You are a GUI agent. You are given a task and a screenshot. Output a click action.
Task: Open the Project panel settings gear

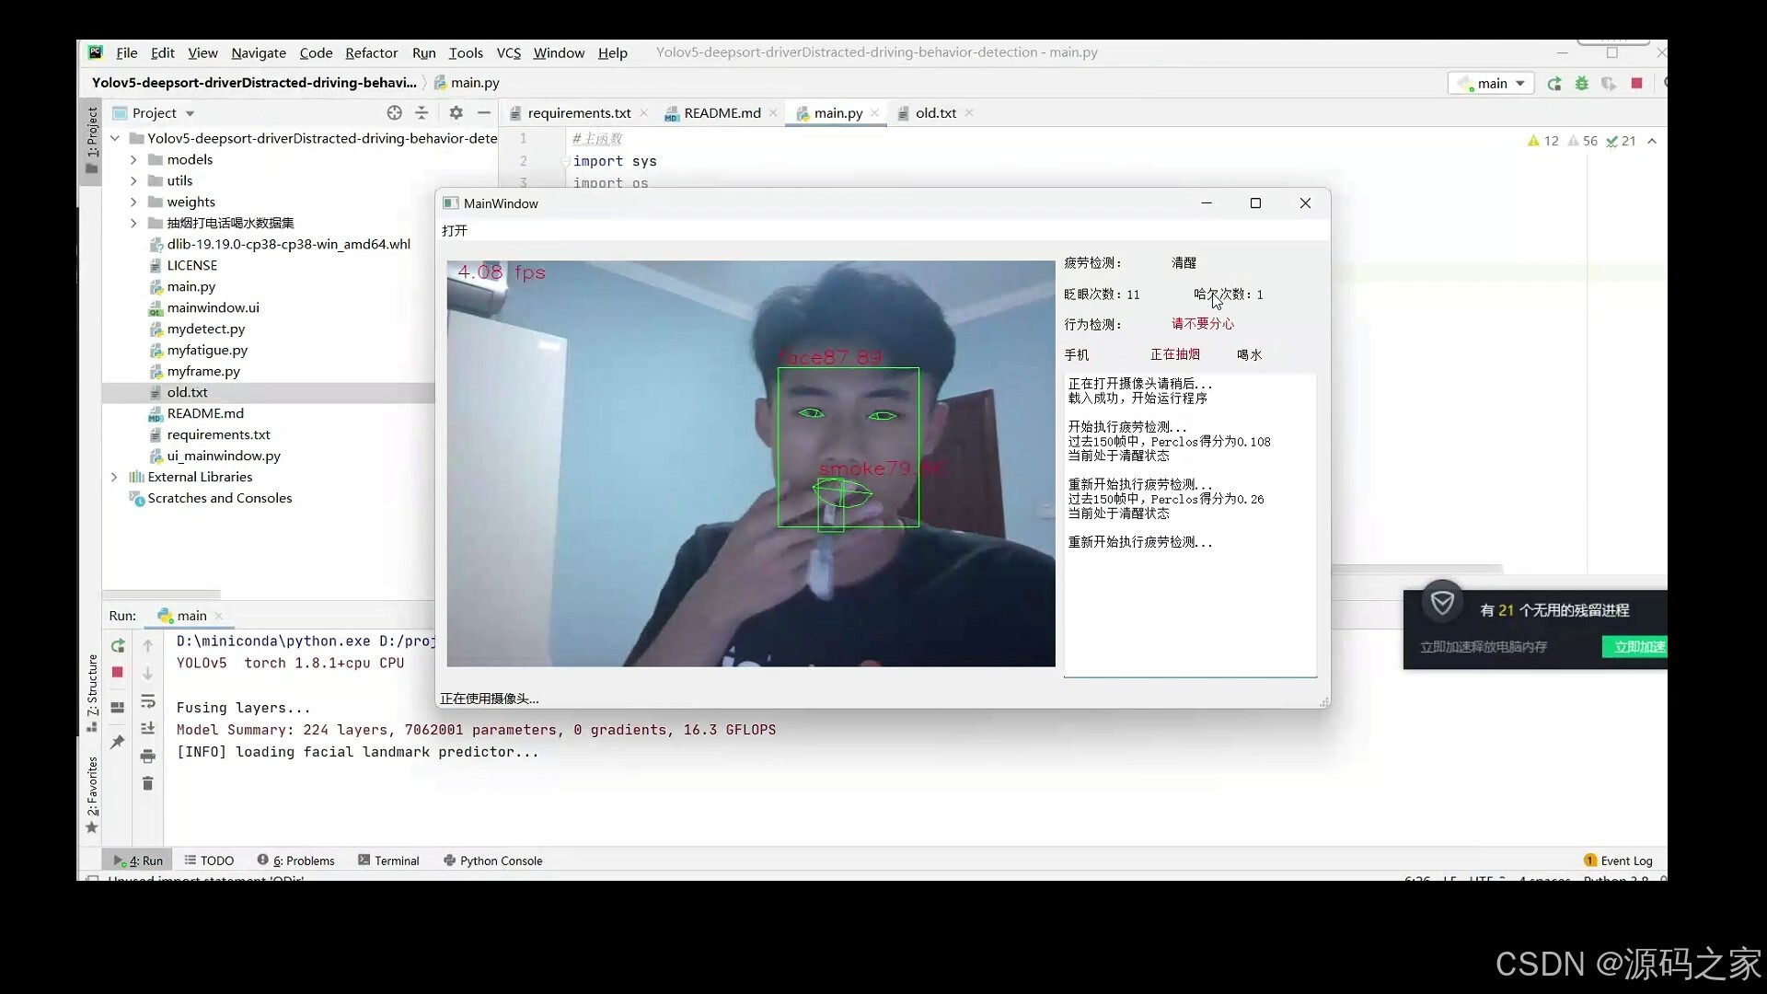pyautogui.click(x=456, y=112)
